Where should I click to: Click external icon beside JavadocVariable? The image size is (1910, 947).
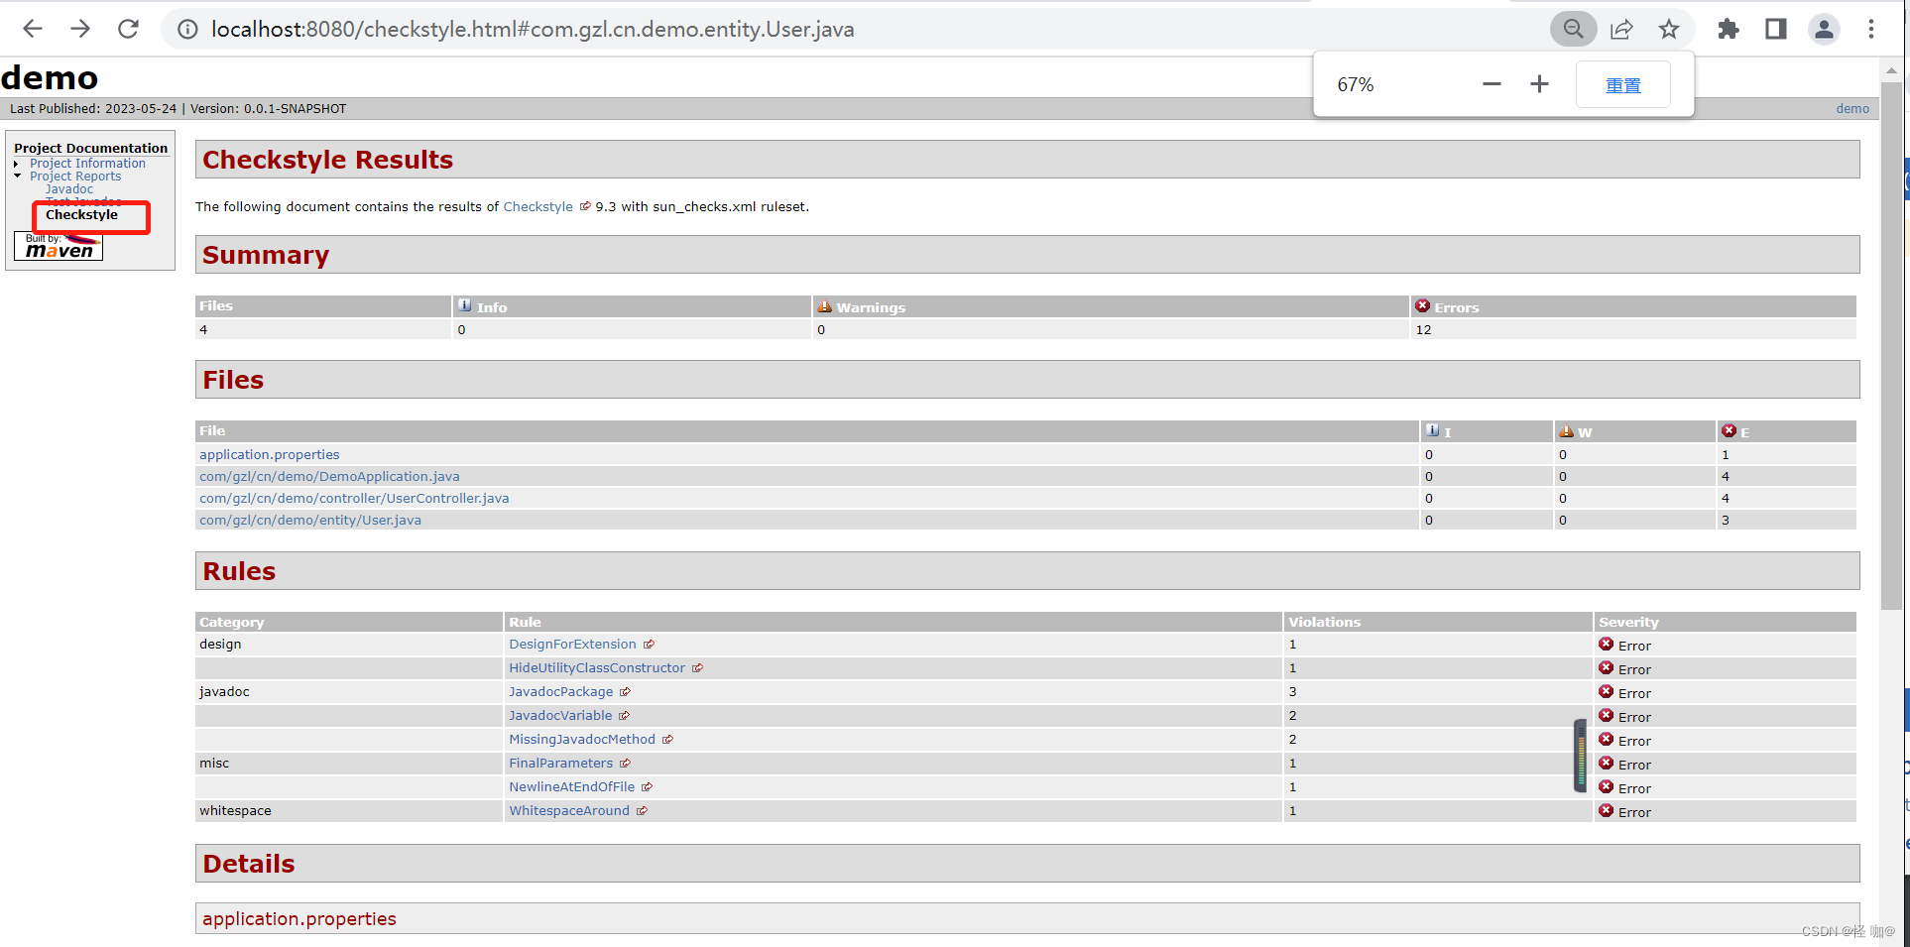[624, 716]
